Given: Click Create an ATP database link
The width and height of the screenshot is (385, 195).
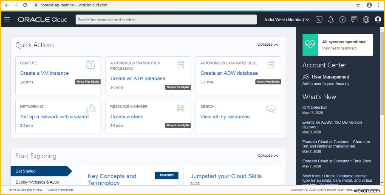Looking at the screenshot, I should pos(138,78).
